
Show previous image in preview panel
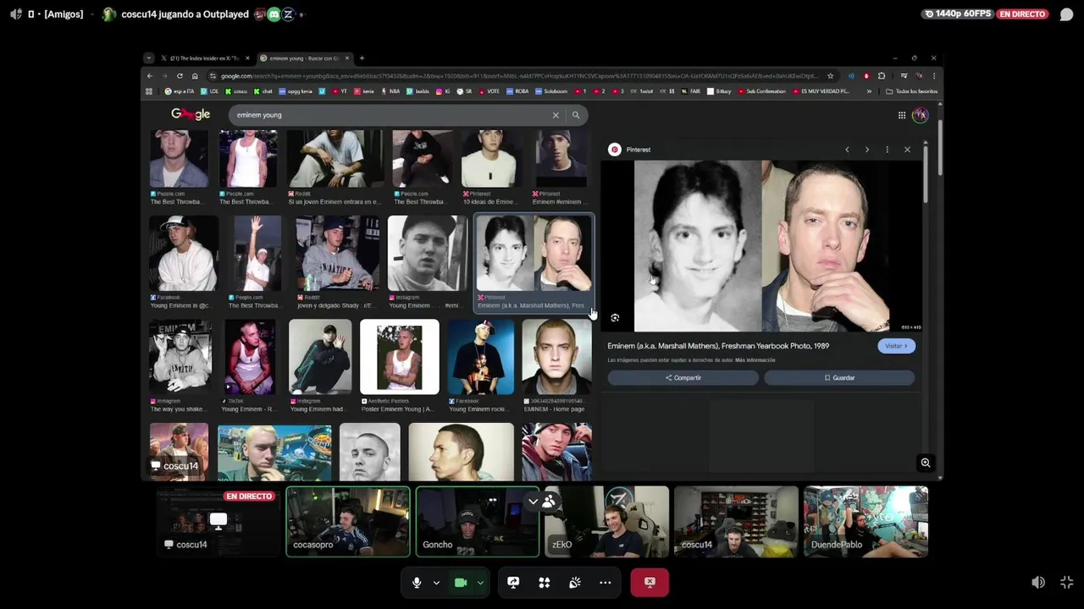pyautogui.click(x=847, y=150)
